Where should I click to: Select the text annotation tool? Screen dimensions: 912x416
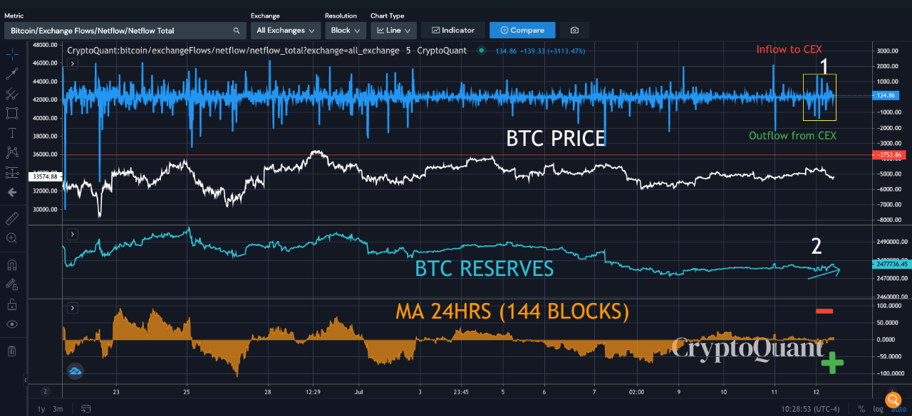[11, 132]
